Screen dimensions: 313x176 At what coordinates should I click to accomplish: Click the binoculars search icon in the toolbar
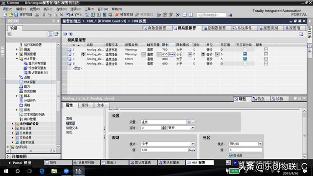click(231, 15)
